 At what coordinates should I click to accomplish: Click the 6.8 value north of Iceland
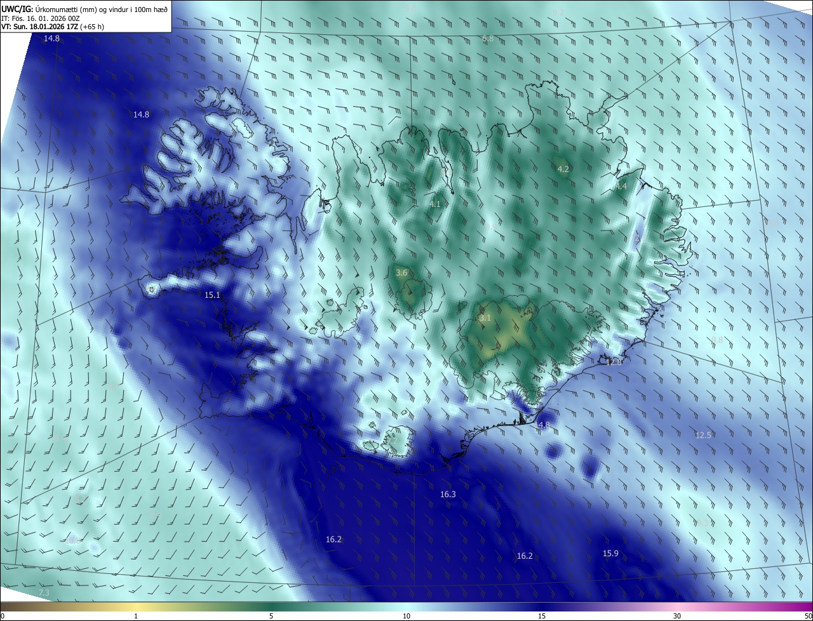[488, 39]
